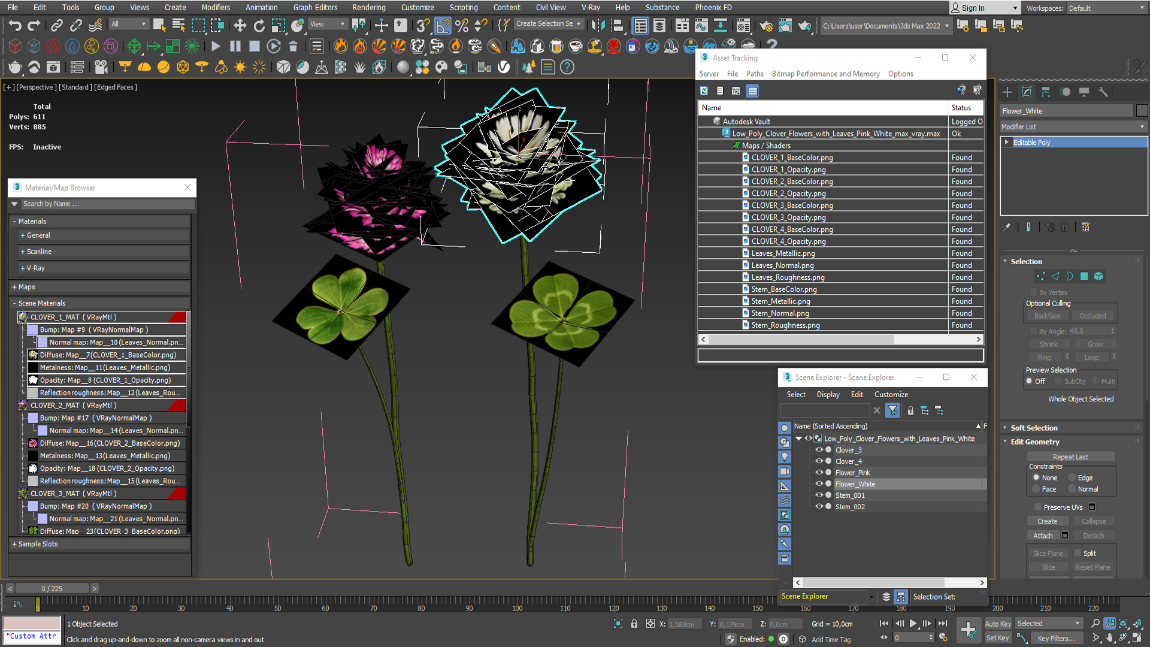Expand the Maps section in Material Browser
The width and height of the screenshot is (1150, 647).
(99, 287)
